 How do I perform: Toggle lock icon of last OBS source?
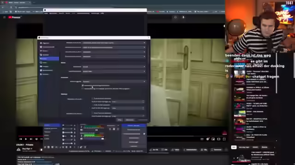click(75, 143)
